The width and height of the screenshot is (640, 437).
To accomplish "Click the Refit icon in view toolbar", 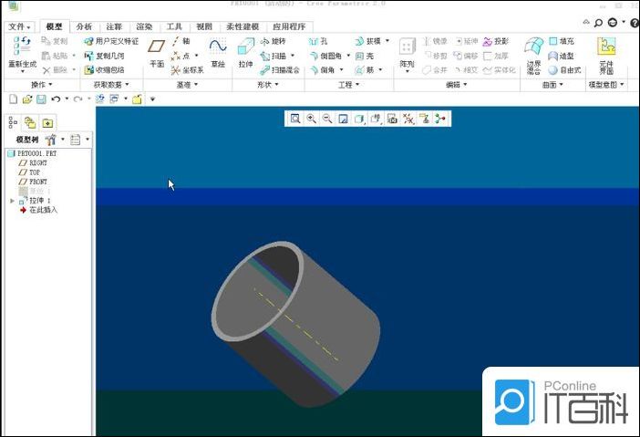I will coord(295,119).
